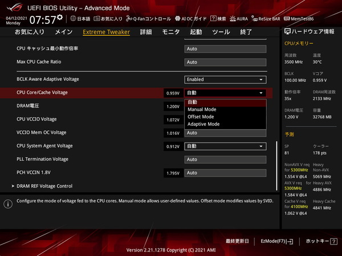Click the info icon beside help text
This screenshot has width=342, height=256.
coord(8,204)
